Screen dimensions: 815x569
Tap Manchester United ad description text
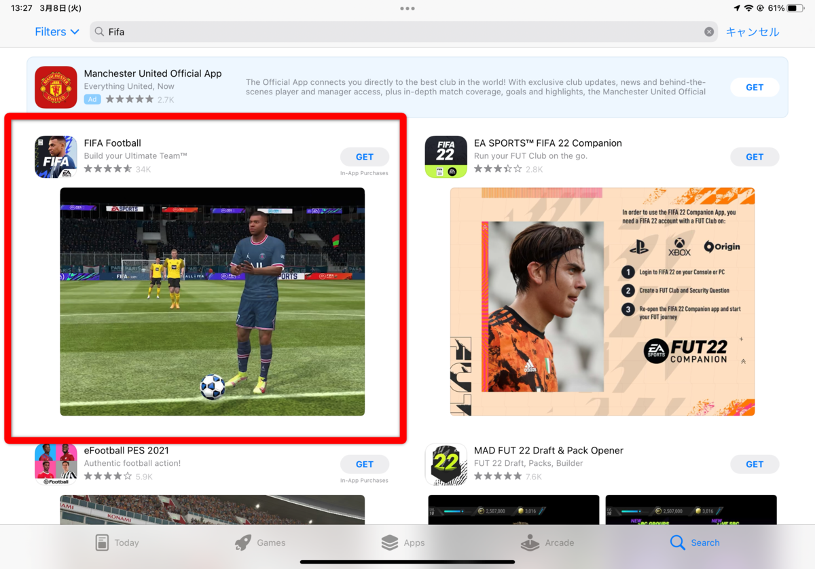click(x=476, y=87)
